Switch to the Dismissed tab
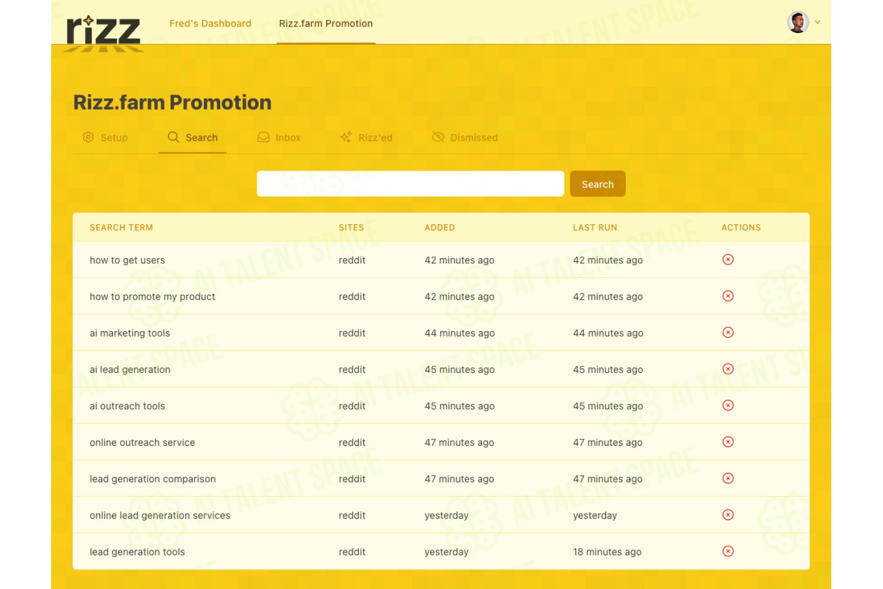Viewport: 883px width, 589px height. coord(465,138)
